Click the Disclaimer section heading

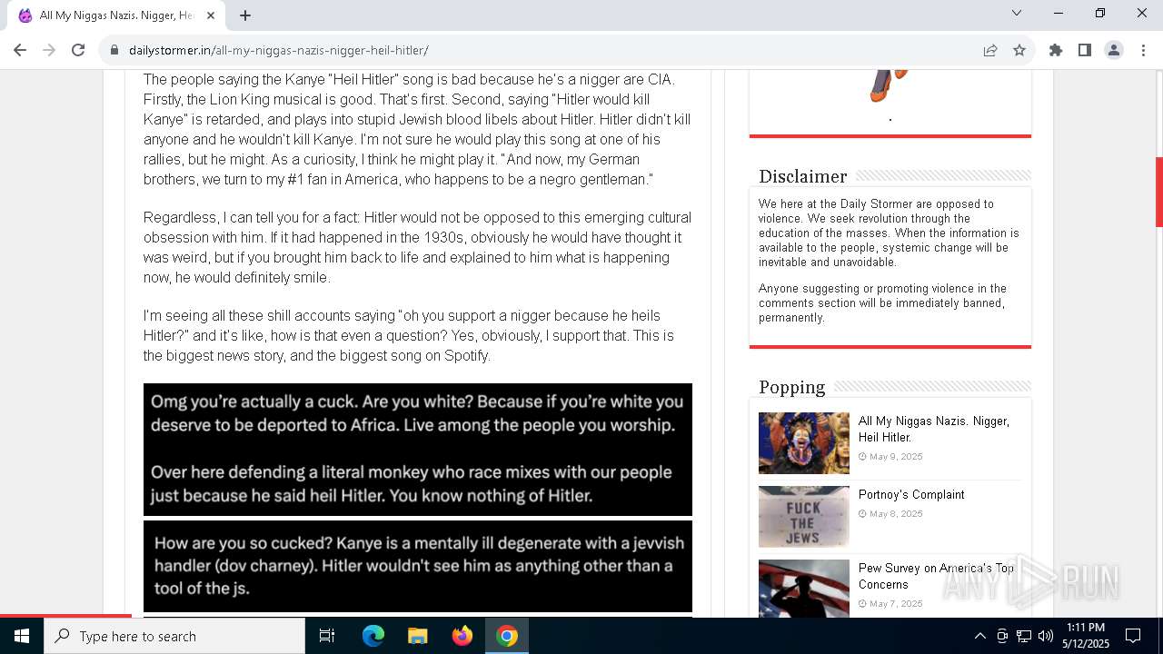[803, 176]
